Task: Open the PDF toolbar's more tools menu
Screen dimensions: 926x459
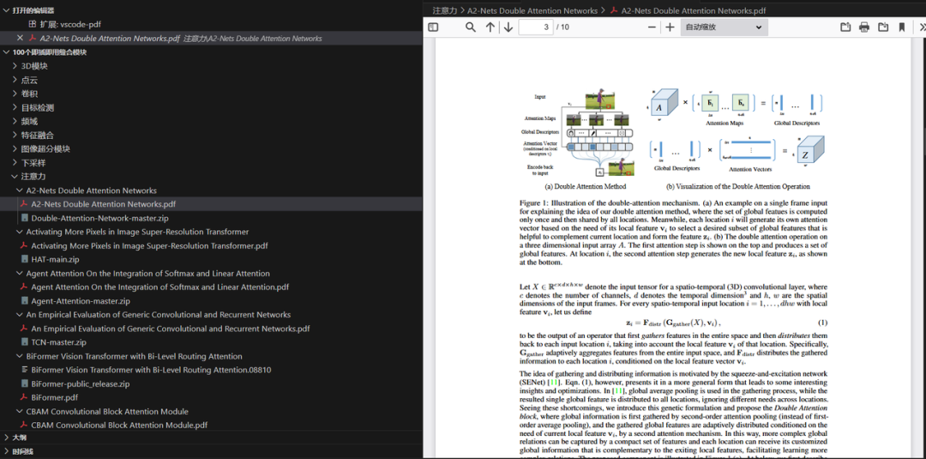Action: (920, 27)
